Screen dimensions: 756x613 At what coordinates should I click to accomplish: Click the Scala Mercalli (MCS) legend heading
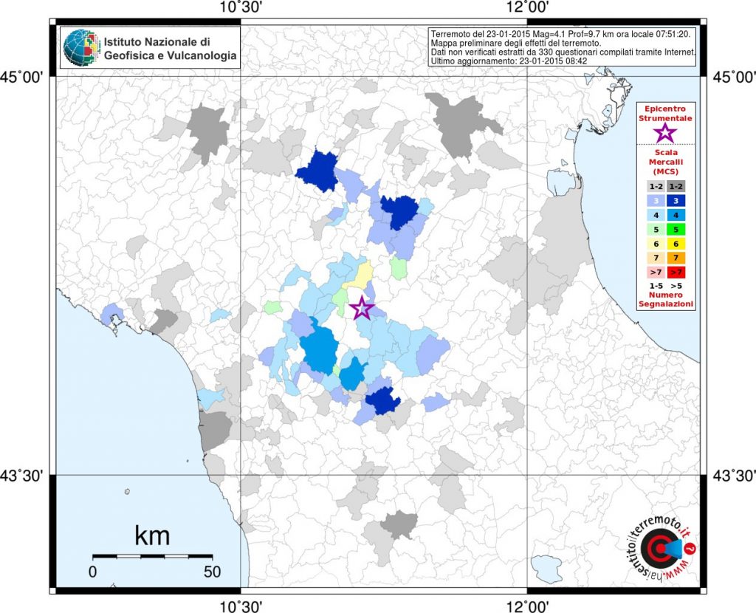coord(665,162)
